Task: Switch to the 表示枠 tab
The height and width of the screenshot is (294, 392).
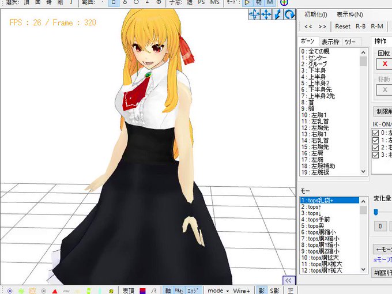Action: (330, 42)
